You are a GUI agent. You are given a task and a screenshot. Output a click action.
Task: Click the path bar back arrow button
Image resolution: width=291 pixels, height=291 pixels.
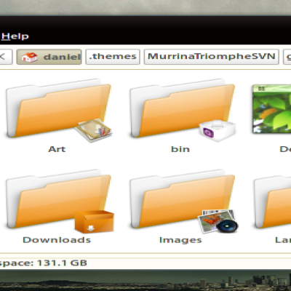[x=5, y=57]
